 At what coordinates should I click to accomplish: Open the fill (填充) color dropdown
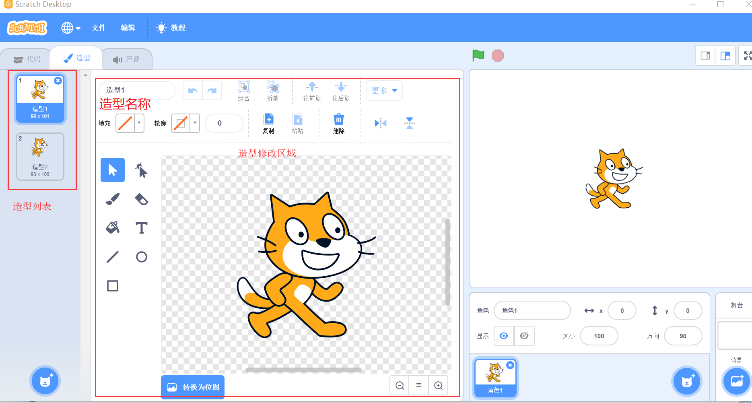coord(139,123)
